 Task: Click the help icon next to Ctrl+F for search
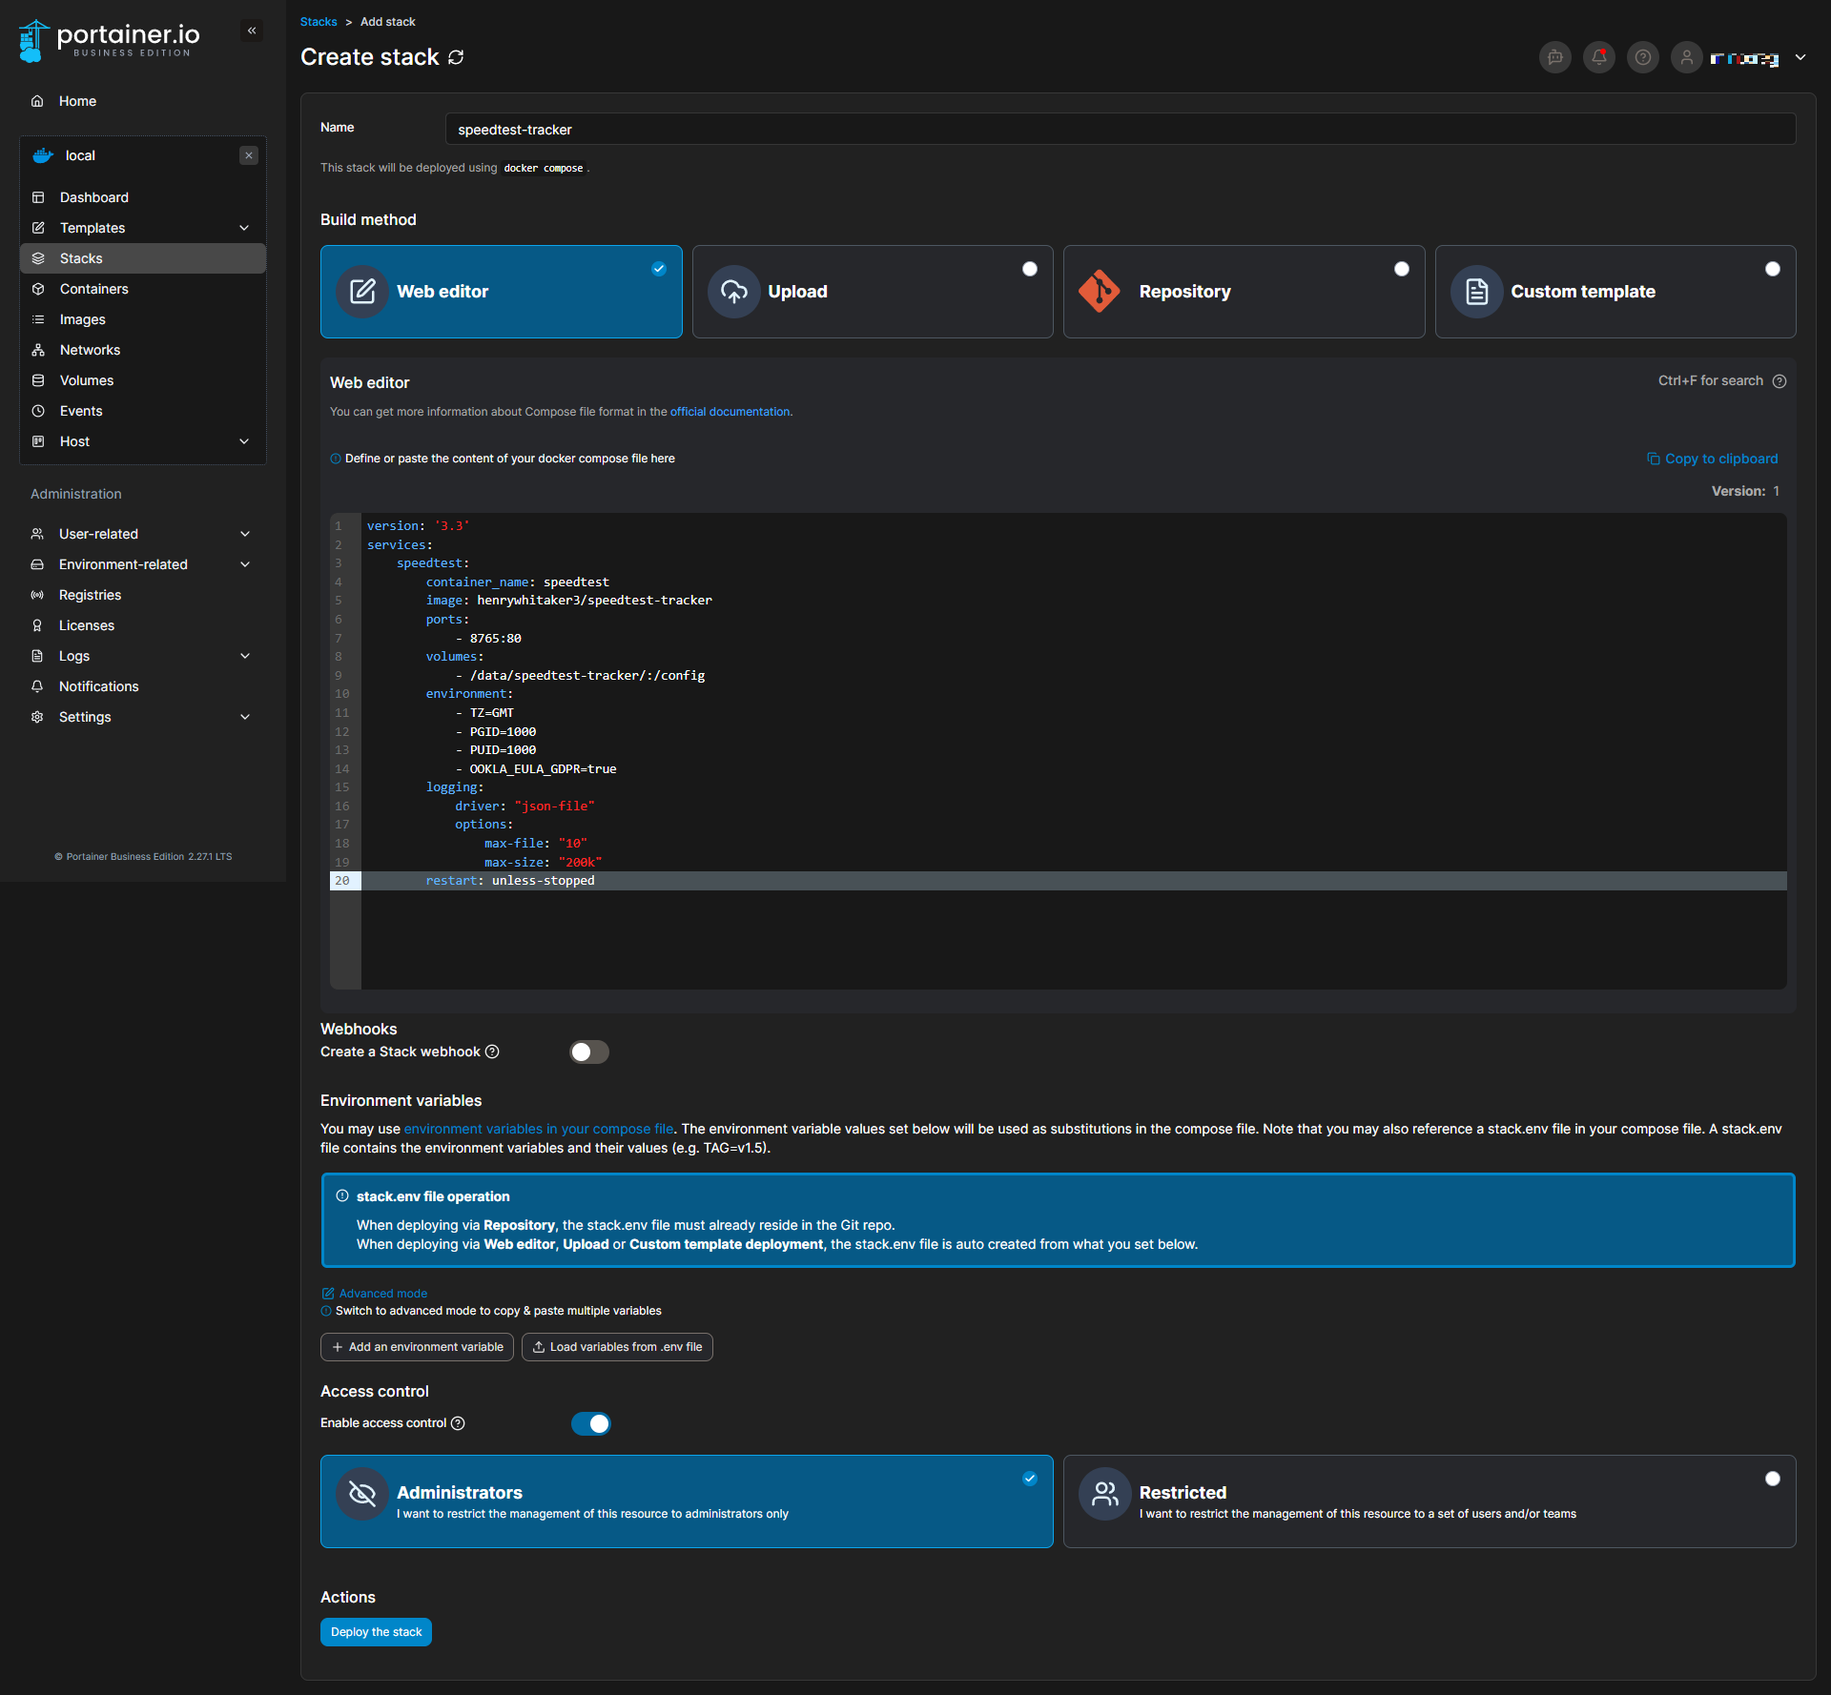1780,381
